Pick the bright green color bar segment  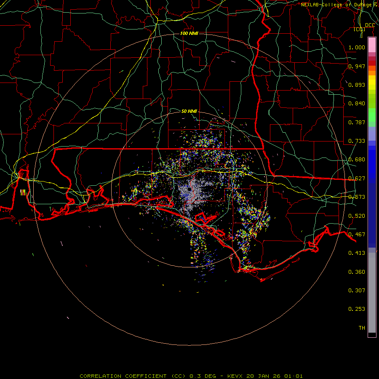372,115
